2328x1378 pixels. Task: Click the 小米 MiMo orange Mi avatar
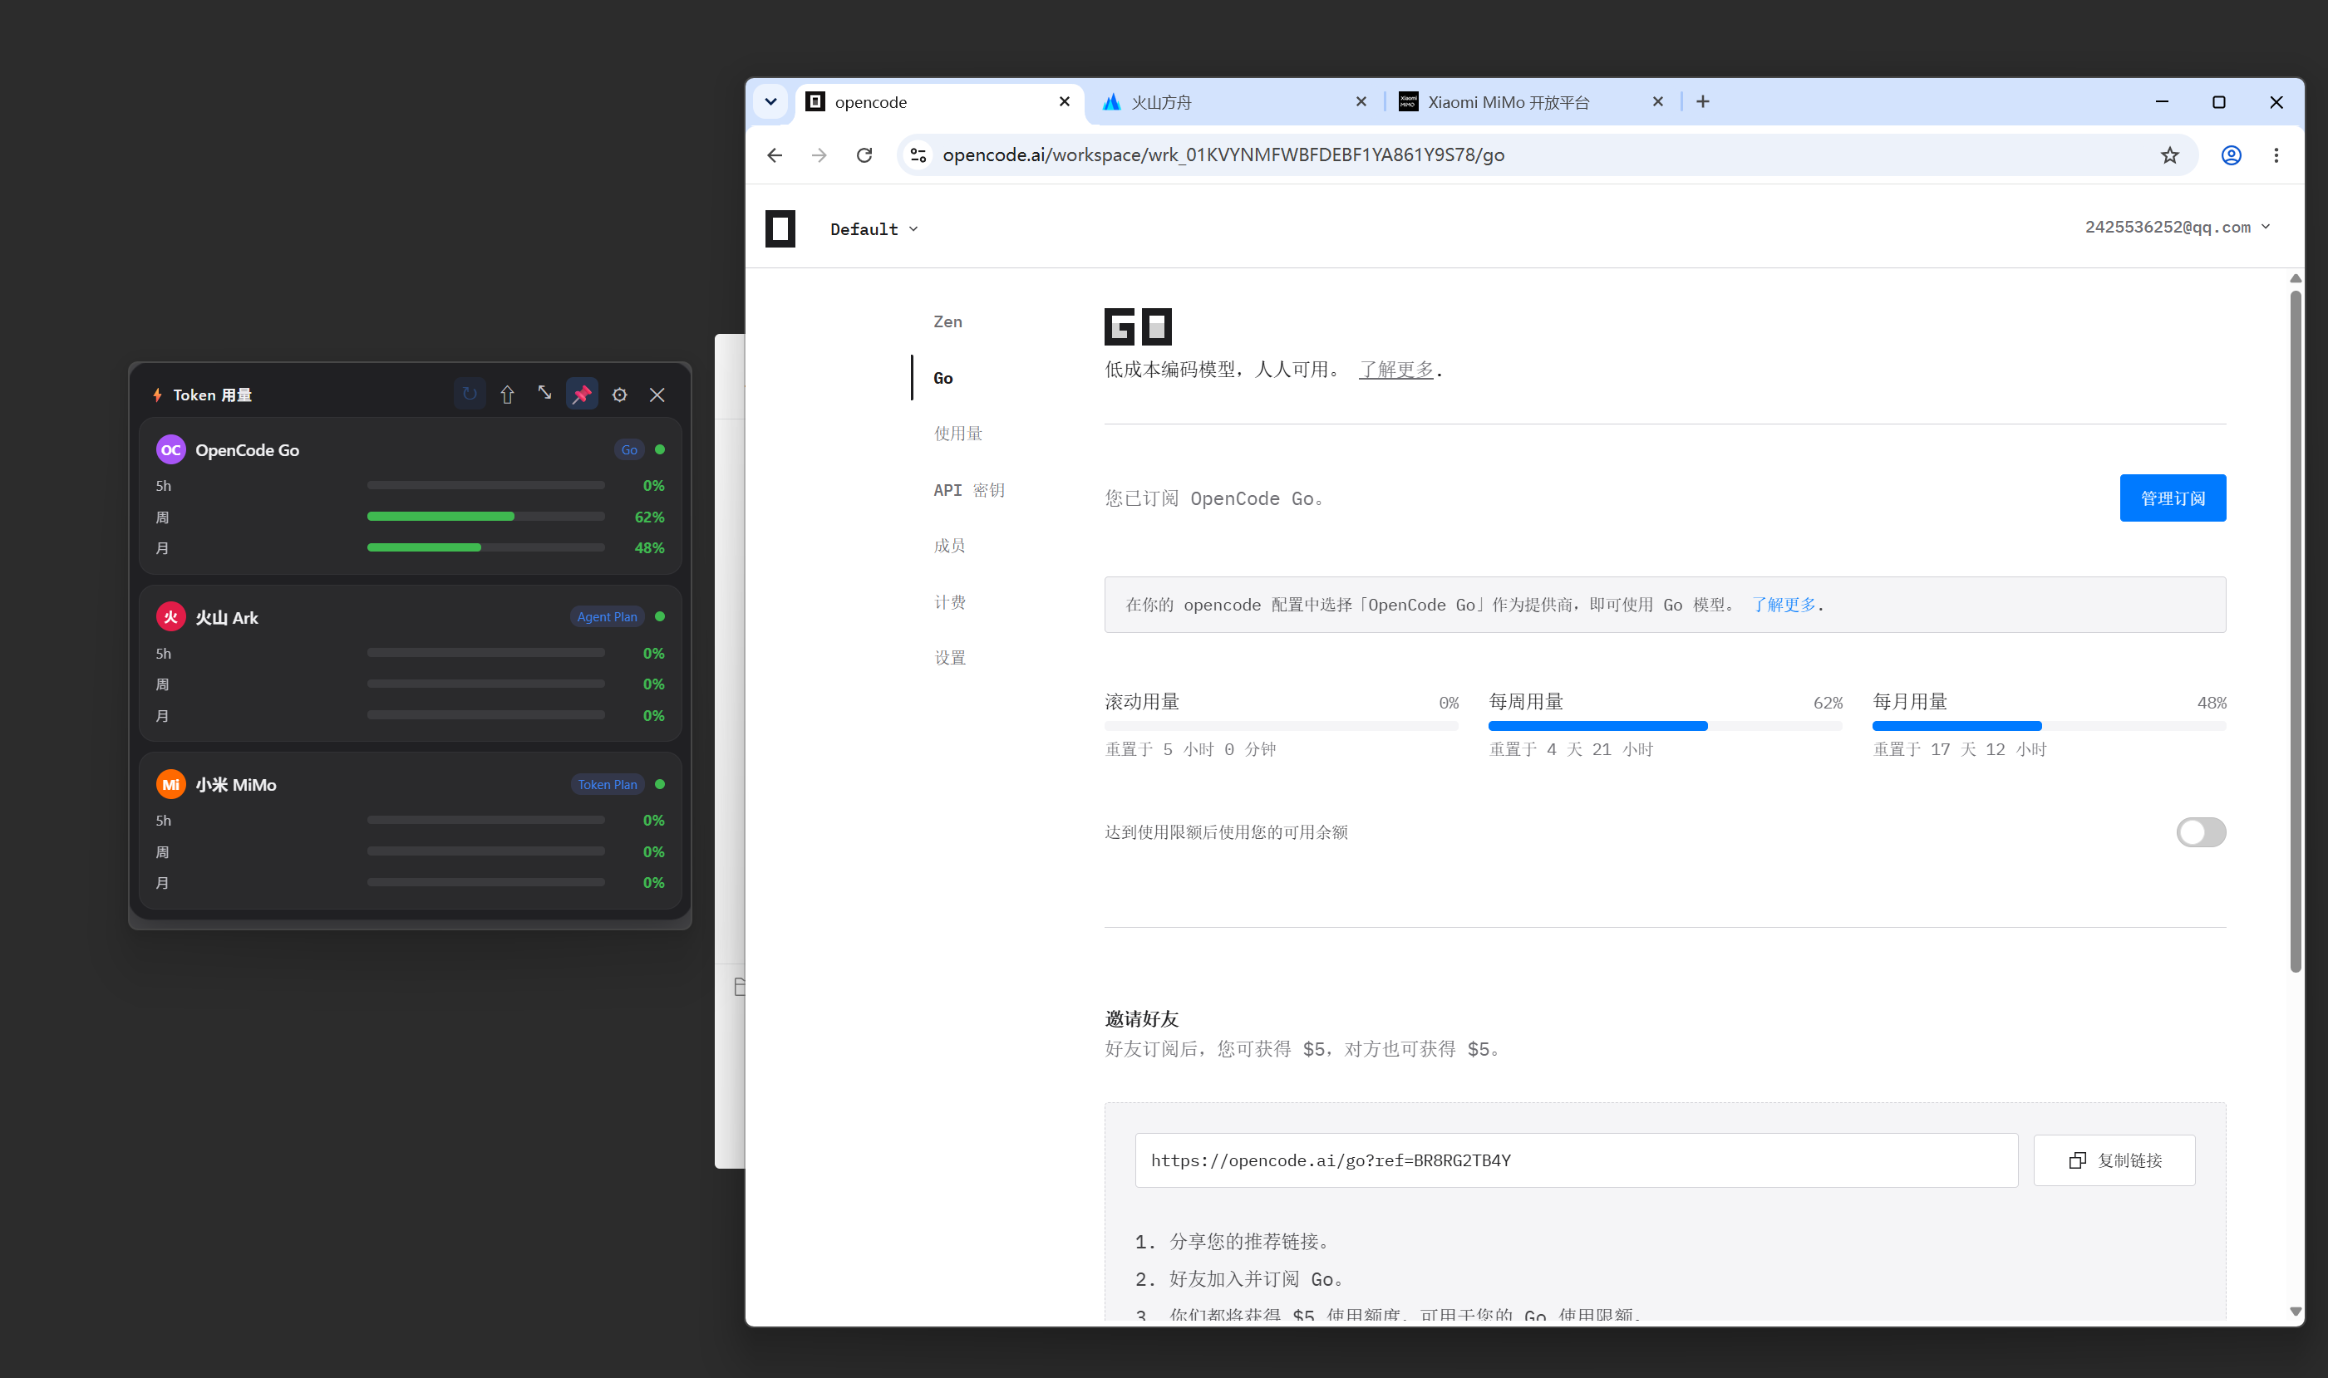tap(171, 785)
